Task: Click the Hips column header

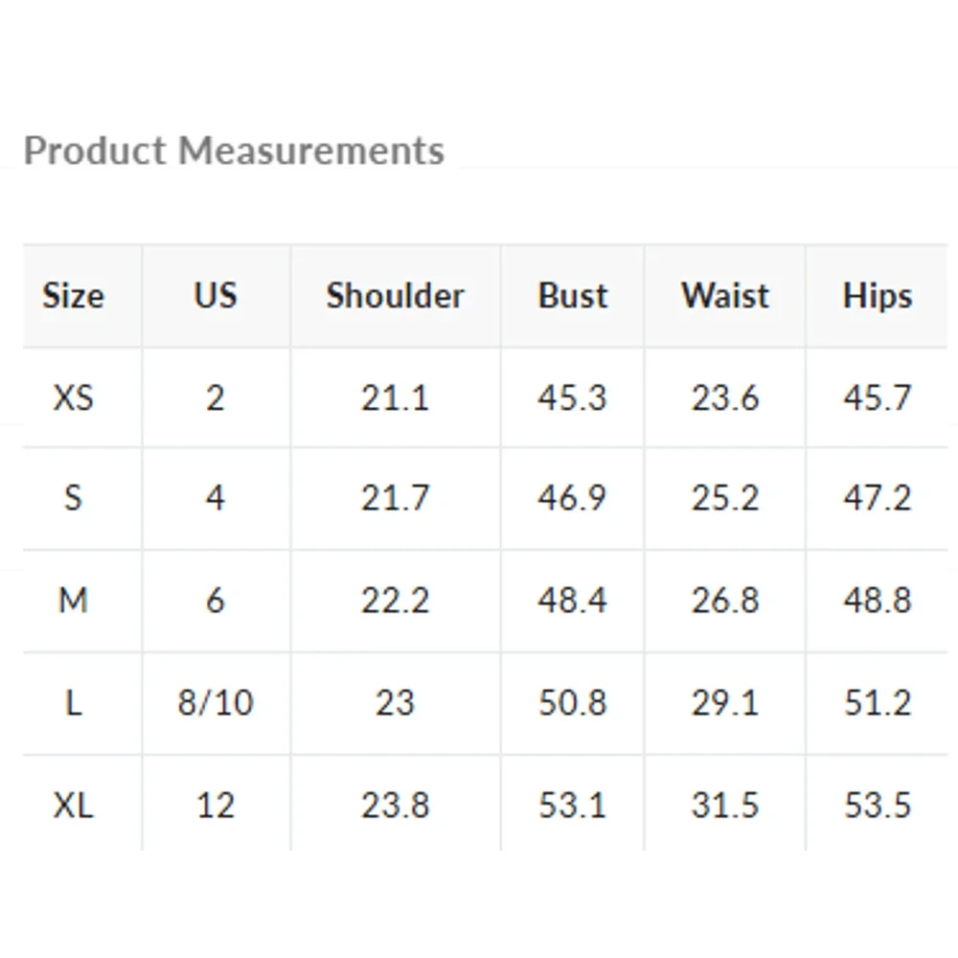Action: 878,296
